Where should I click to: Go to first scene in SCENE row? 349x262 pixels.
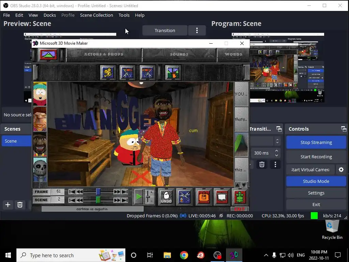click(72, 200)
